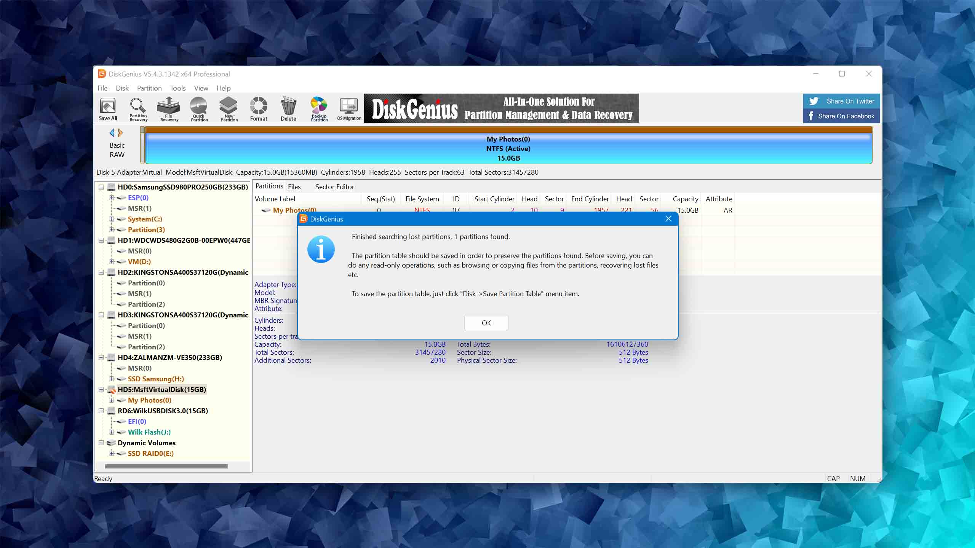Collapse the HD0 Samsung SSD node

coord(101,187)
